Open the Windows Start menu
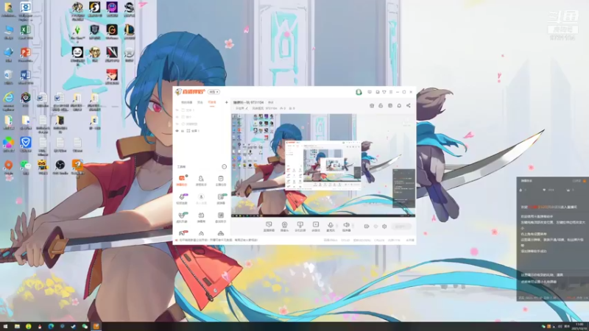Viewport: 589px width, 331px height. [5, 327]
